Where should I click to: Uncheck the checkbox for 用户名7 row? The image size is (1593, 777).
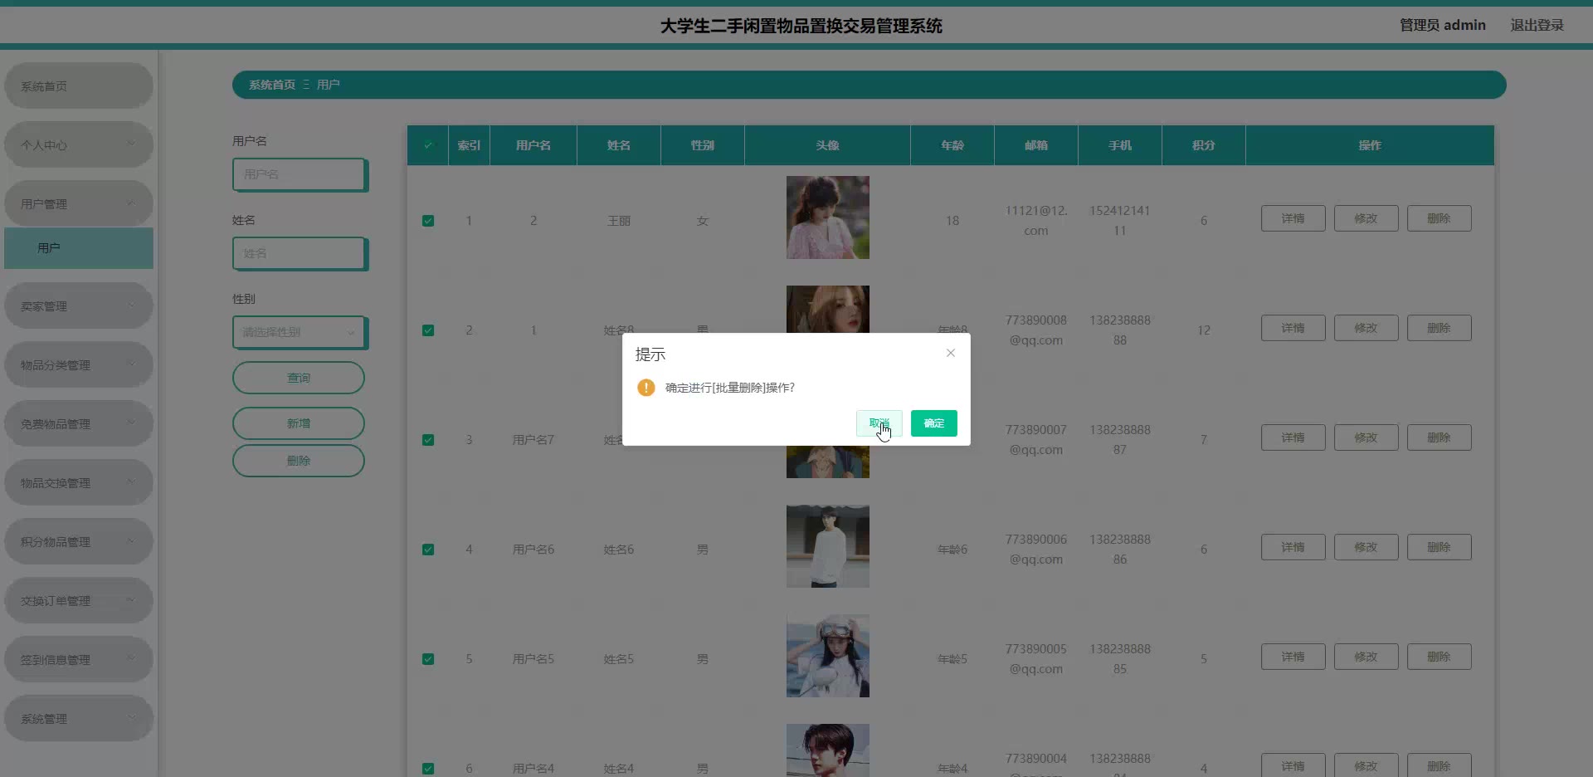click(x=428, y=440)
